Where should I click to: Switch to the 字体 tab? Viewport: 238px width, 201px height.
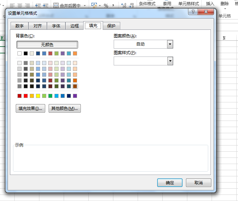pos(56,26)
